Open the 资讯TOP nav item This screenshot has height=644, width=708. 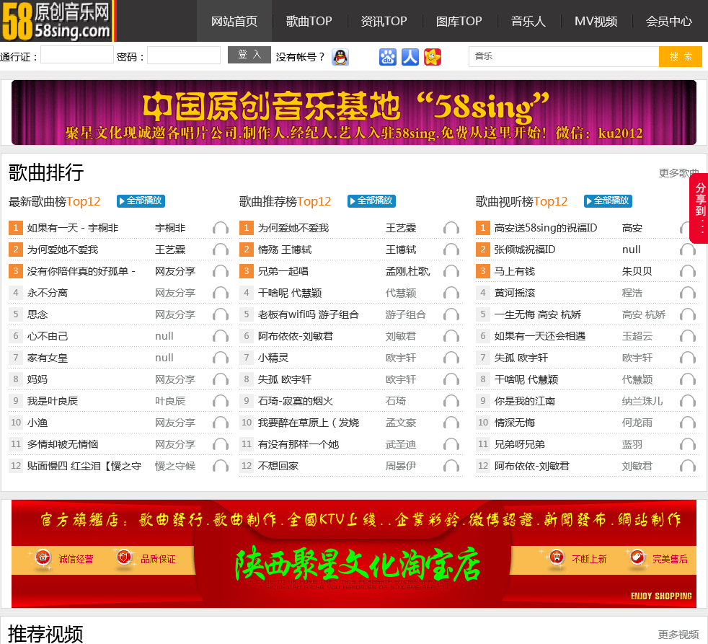[384, 21]
